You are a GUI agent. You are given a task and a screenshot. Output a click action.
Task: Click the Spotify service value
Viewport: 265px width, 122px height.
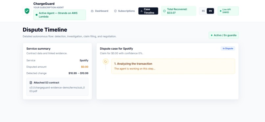pyautogui.click(x=84, y=60)
